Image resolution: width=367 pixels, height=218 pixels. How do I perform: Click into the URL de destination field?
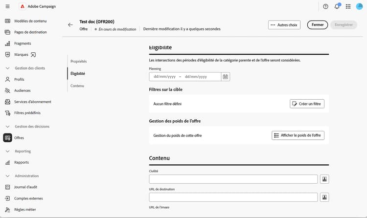click(x=233, y=197)
